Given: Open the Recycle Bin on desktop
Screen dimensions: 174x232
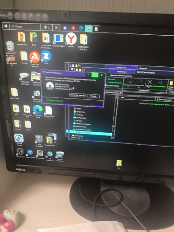Looking at the screenshot, I should [x=10, y=46].
